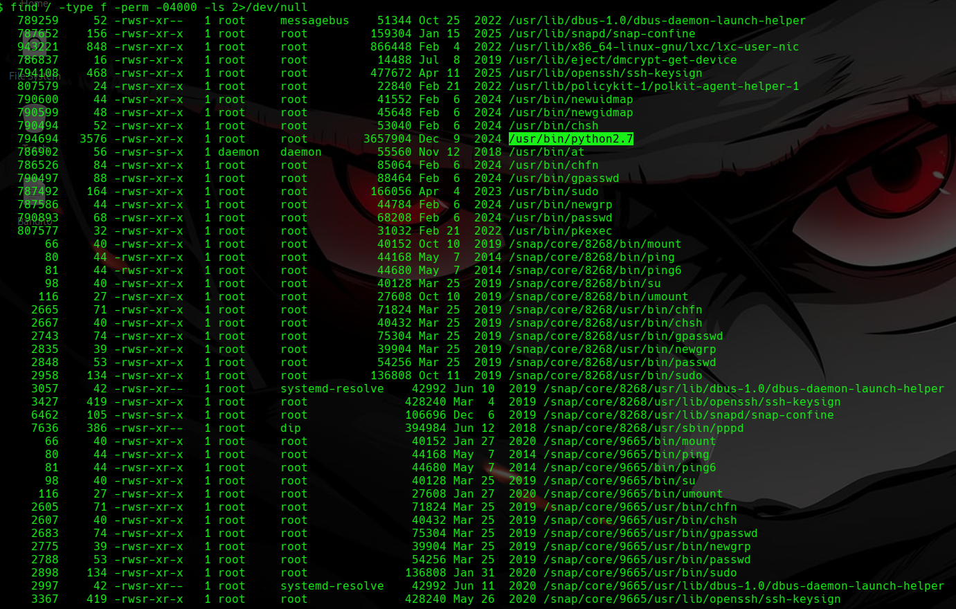Click the /snap/core/9665/usr/bin/sudo path
The height and width of the screenshot is (609, 956).
(x=640, y=573)
